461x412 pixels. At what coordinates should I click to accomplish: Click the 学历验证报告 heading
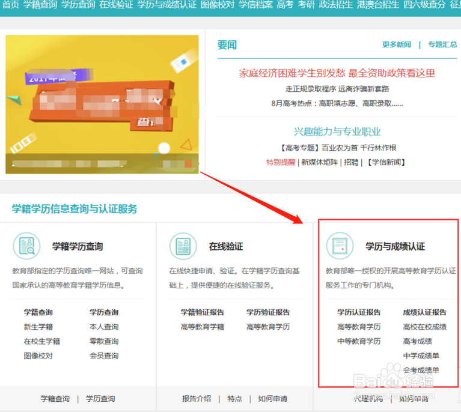(268, 312)
